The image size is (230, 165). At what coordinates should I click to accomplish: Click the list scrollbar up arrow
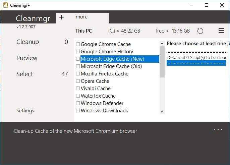[162, 44]
